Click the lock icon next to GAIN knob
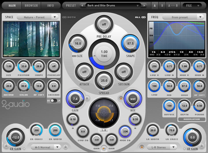208x153 pixels. tap(87, 99)
